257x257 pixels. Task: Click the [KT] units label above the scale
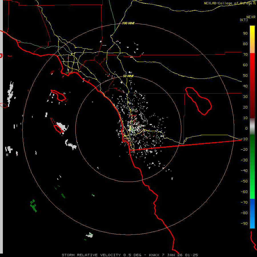coord(244,20)
